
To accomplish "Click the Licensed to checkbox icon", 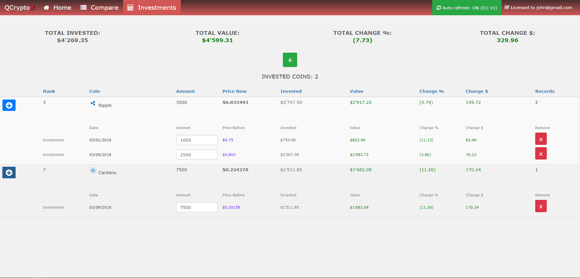I will (507, 8).
